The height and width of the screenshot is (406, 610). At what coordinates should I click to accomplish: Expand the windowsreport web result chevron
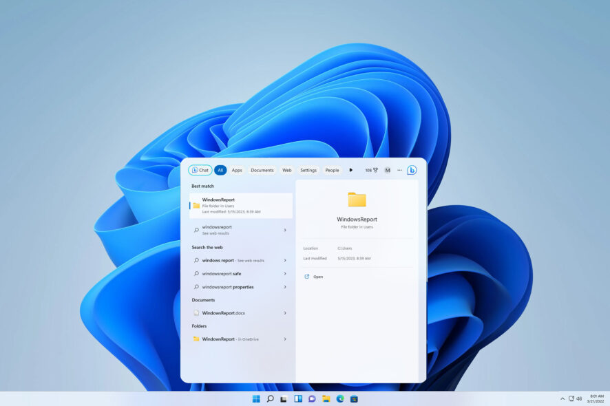[285, 230]
